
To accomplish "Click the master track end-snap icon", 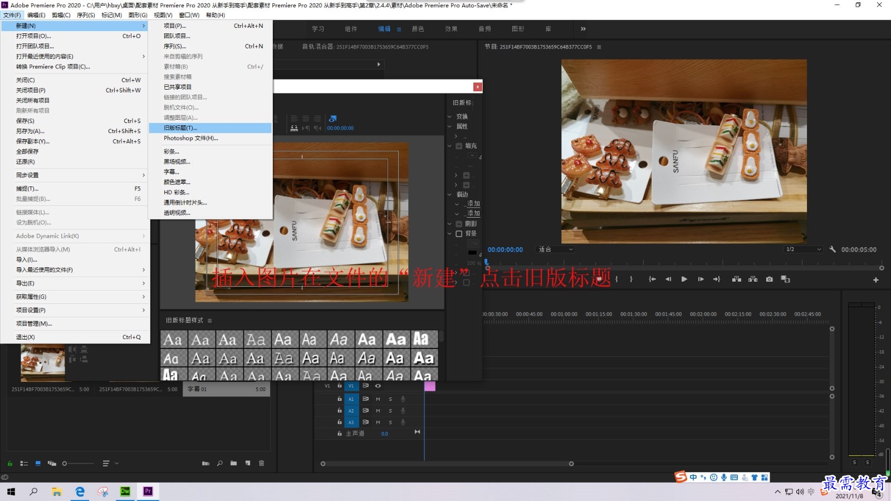I will (417, 432).
